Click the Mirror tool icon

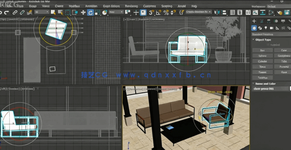[217, 12]
